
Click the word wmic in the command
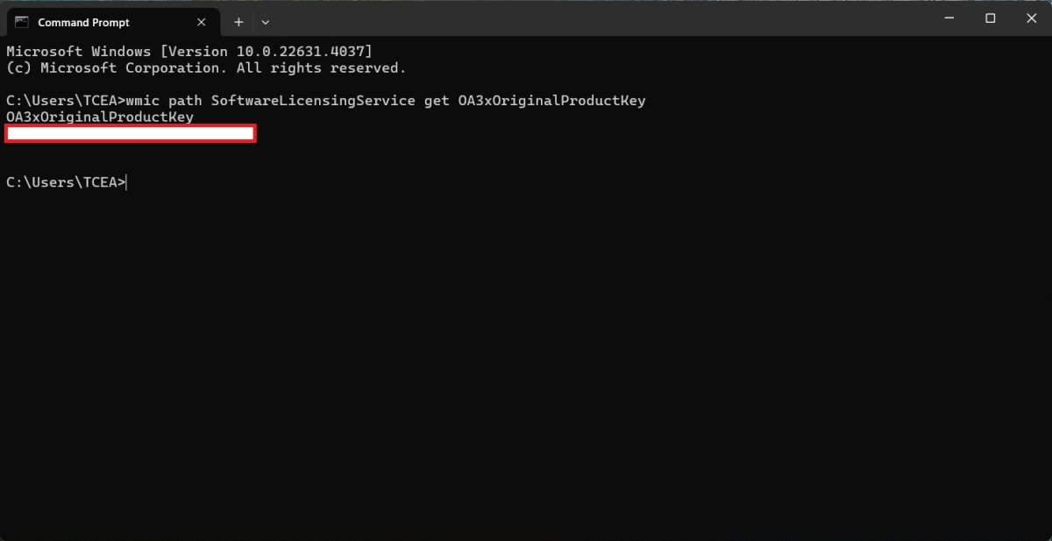[x=146, y=101]
